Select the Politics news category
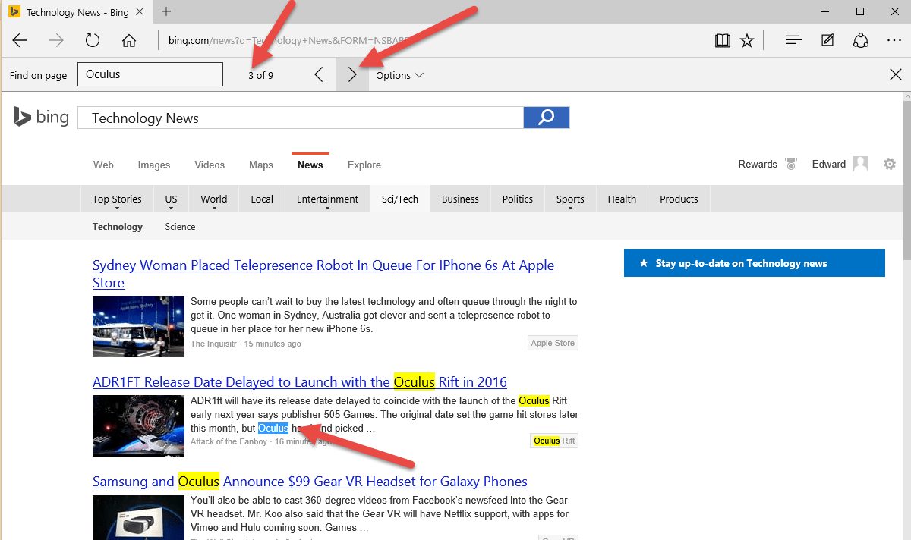 [x=518, y=199]
